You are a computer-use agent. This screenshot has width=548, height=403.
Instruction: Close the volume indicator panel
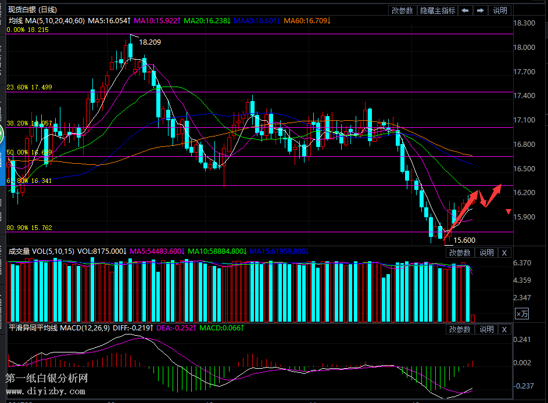pos(504,253)
